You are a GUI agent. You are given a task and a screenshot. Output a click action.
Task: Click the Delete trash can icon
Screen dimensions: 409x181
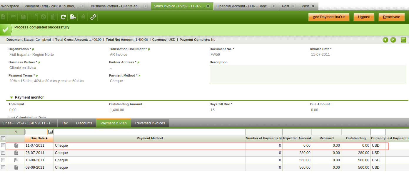tap(53, 17)
